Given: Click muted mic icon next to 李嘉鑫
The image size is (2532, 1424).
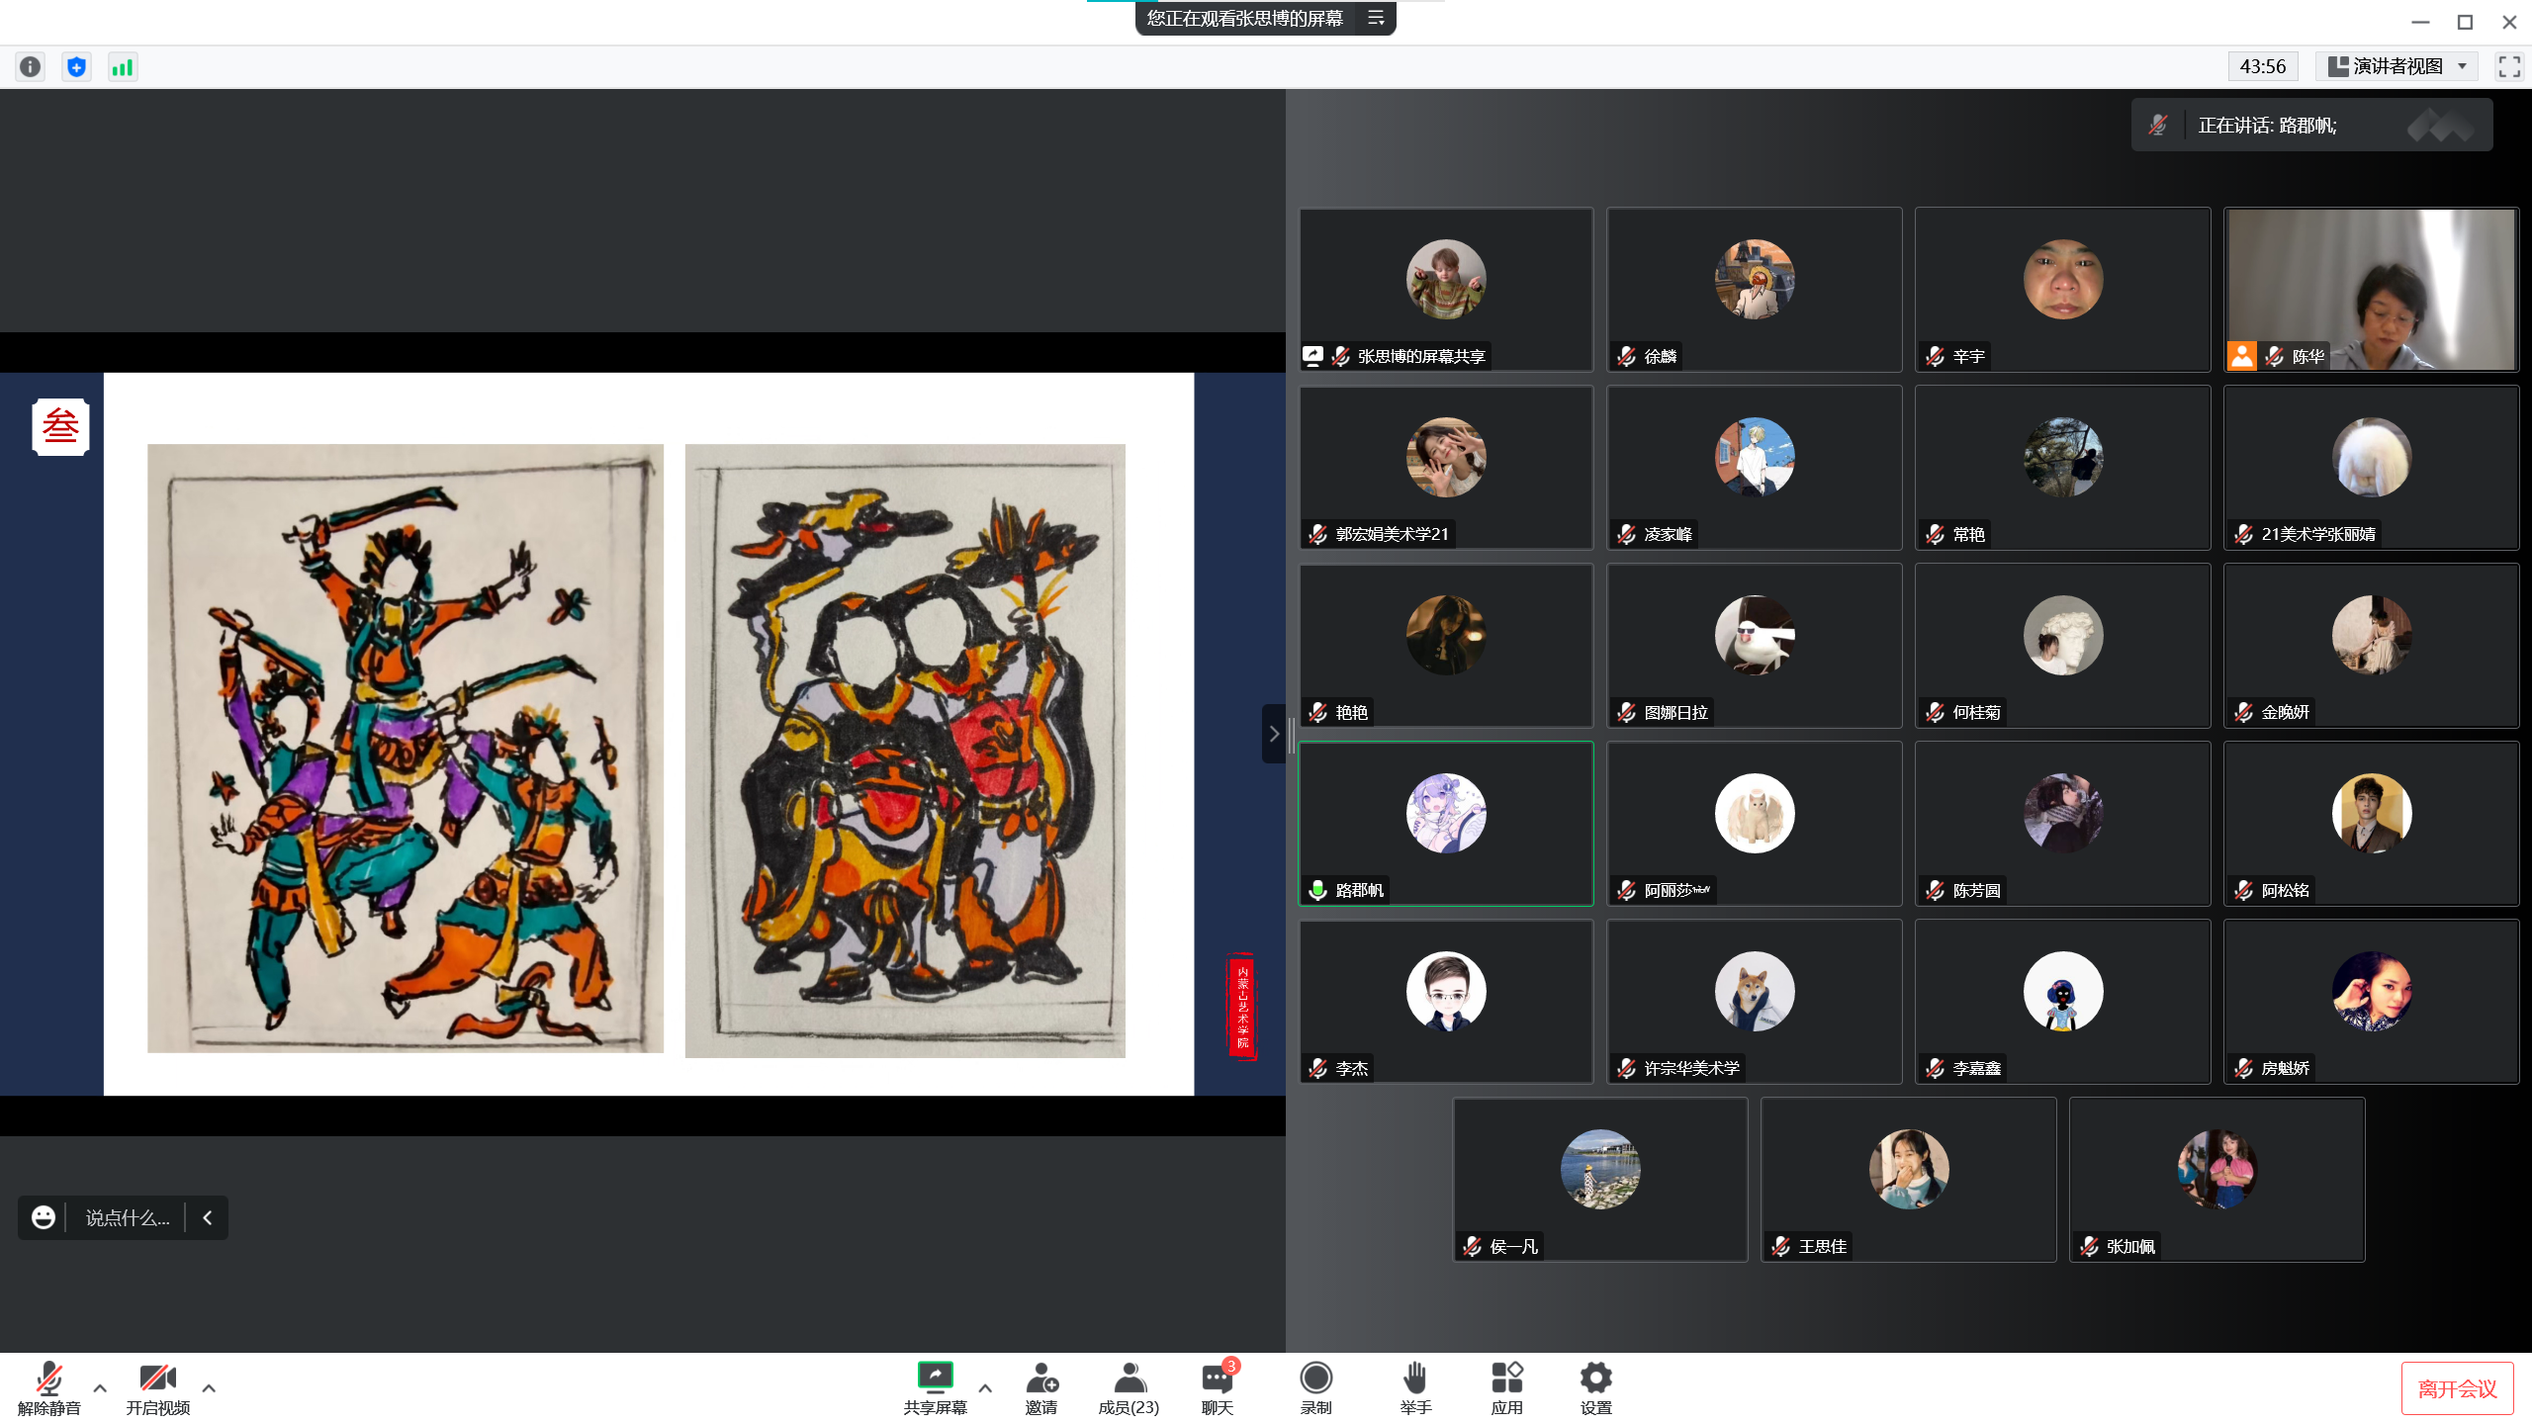Looking at the screenshot, I should click(1936, 1068).
